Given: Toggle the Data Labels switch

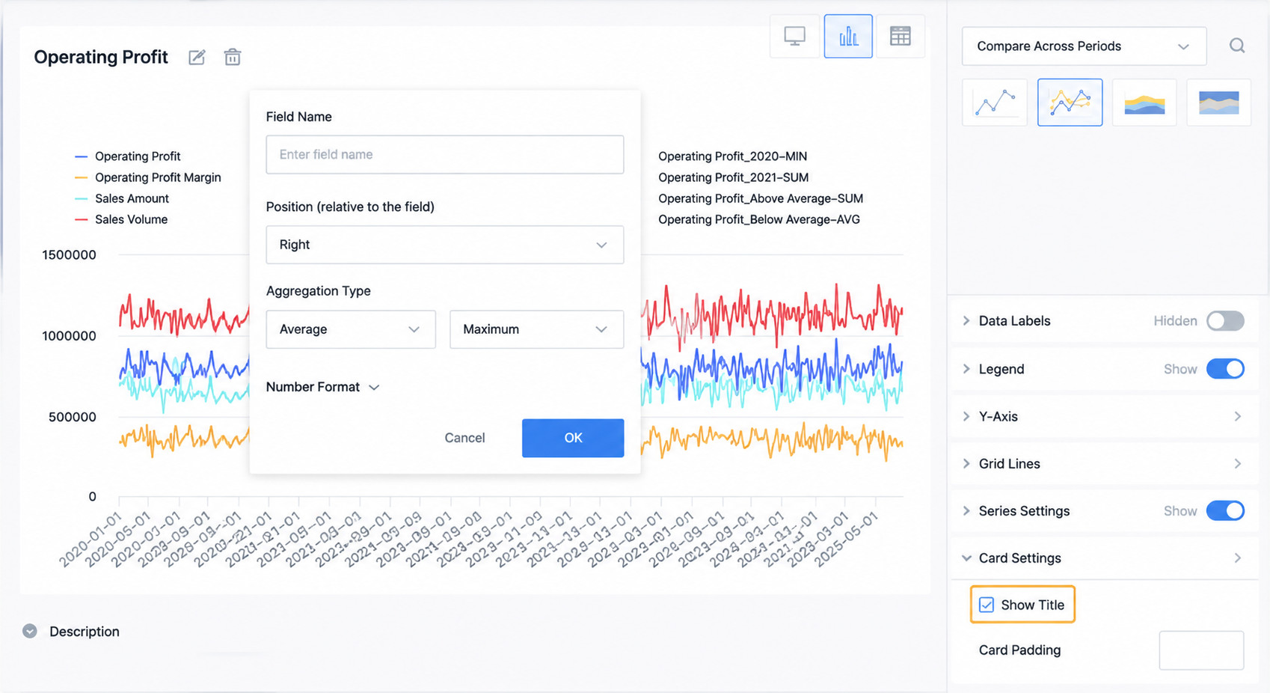Looking at the screenshot, I should pyautogui.click(x=1225, y=321).
